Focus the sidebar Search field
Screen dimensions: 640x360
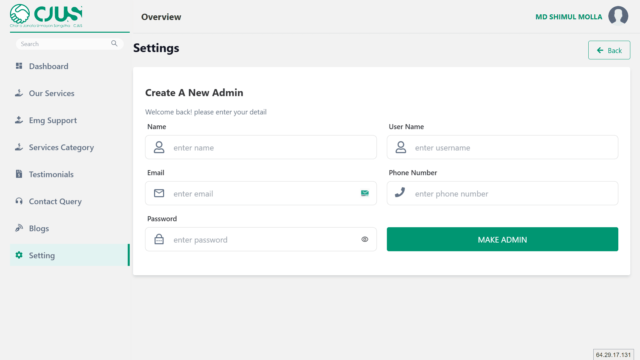point(63,44)
